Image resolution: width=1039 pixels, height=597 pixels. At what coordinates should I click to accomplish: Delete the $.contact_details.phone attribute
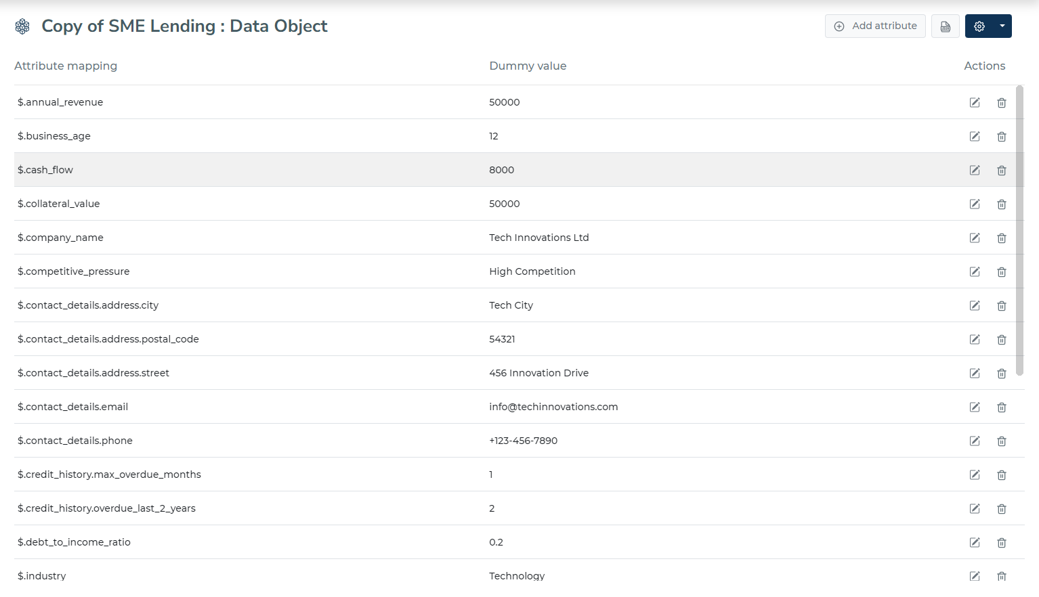1002,441
